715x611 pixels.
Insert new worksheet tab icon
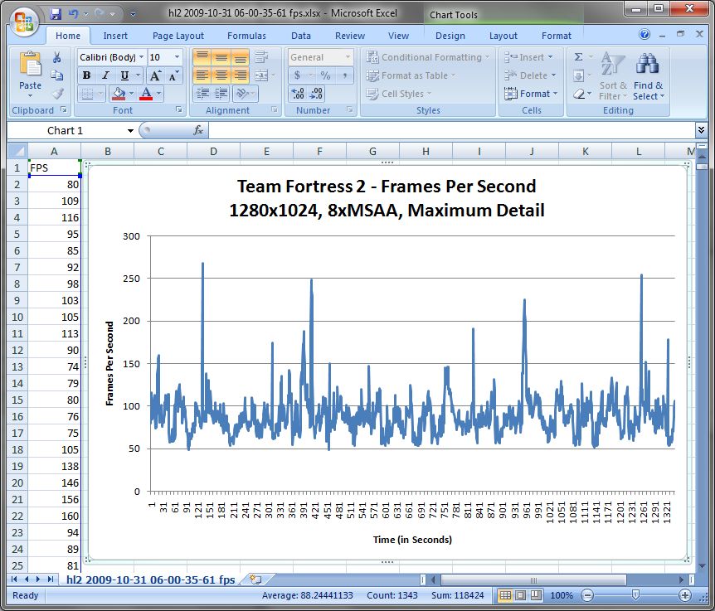(x=255, y=579)
